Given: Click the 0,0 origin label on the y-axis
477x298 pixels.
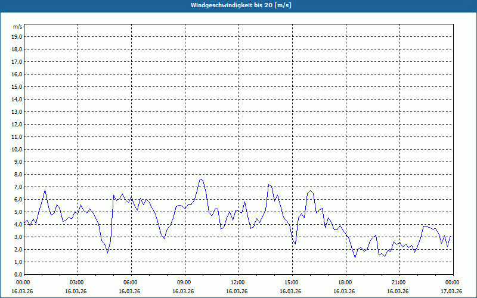Looking at the screenshot, I should [17, 274].
